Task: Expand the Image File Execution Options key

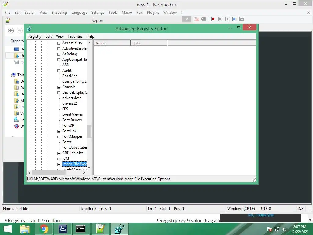Action: pos(59,164)
